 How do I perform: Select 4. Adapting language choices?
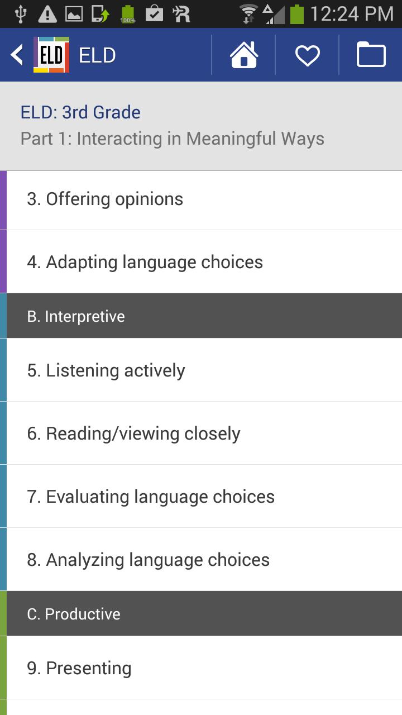tap(201, 262)
